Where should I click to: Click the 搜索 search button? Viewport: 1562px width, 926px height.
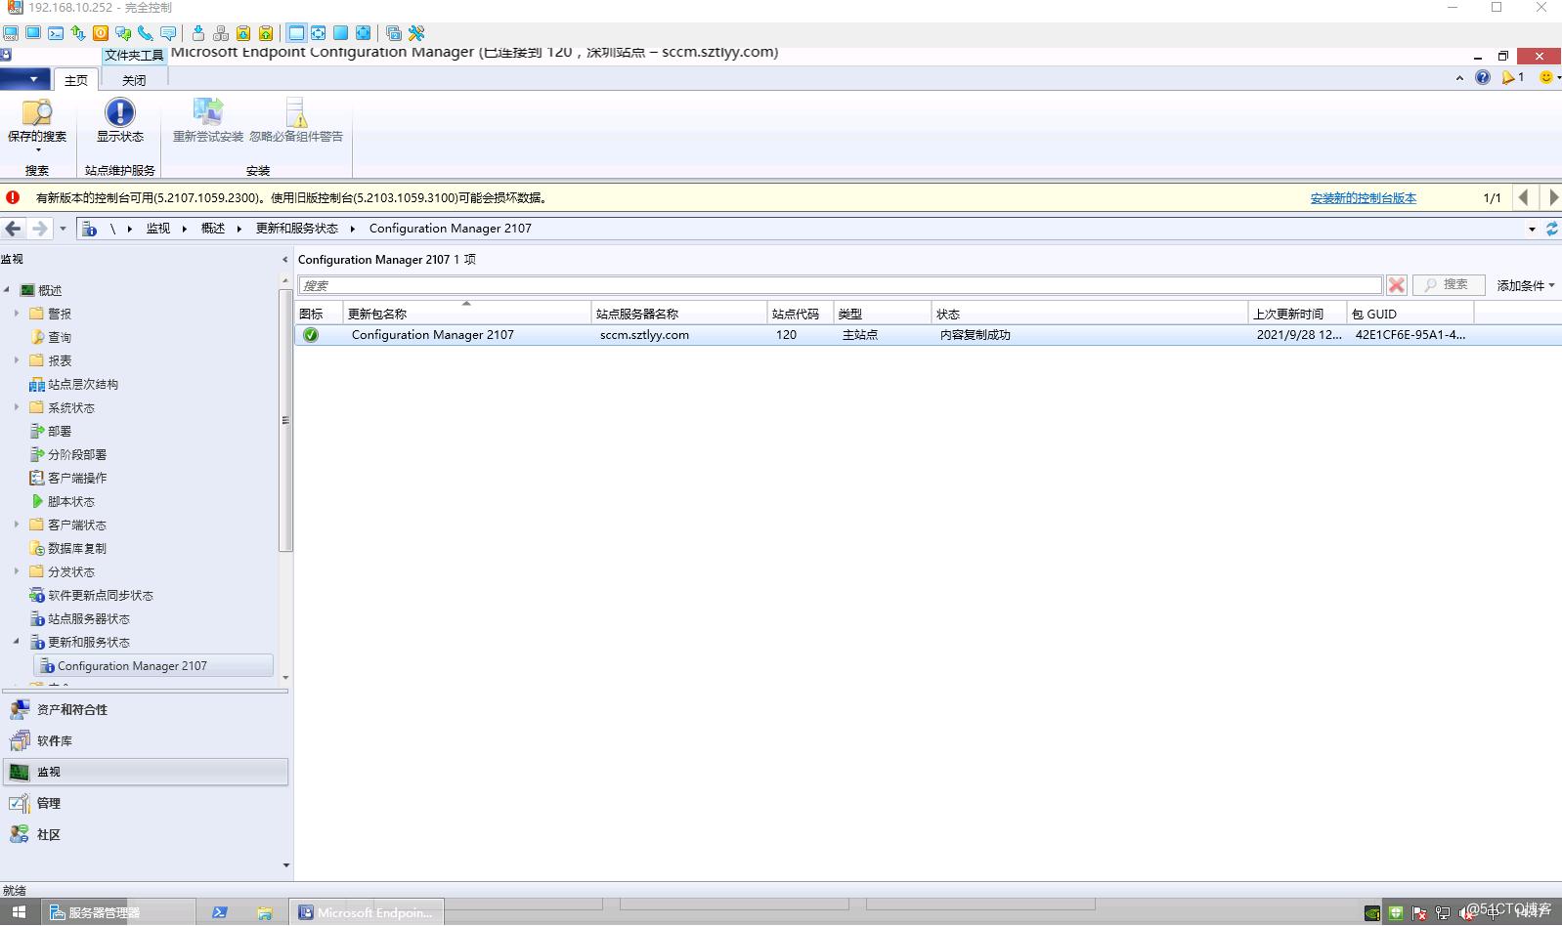click(x=1448, y=284)
